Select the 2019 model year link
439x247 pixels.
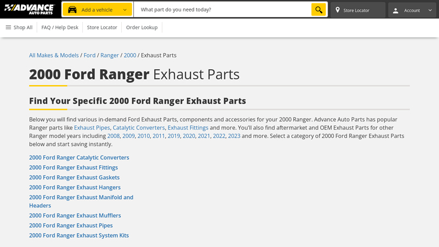[174, 136]
